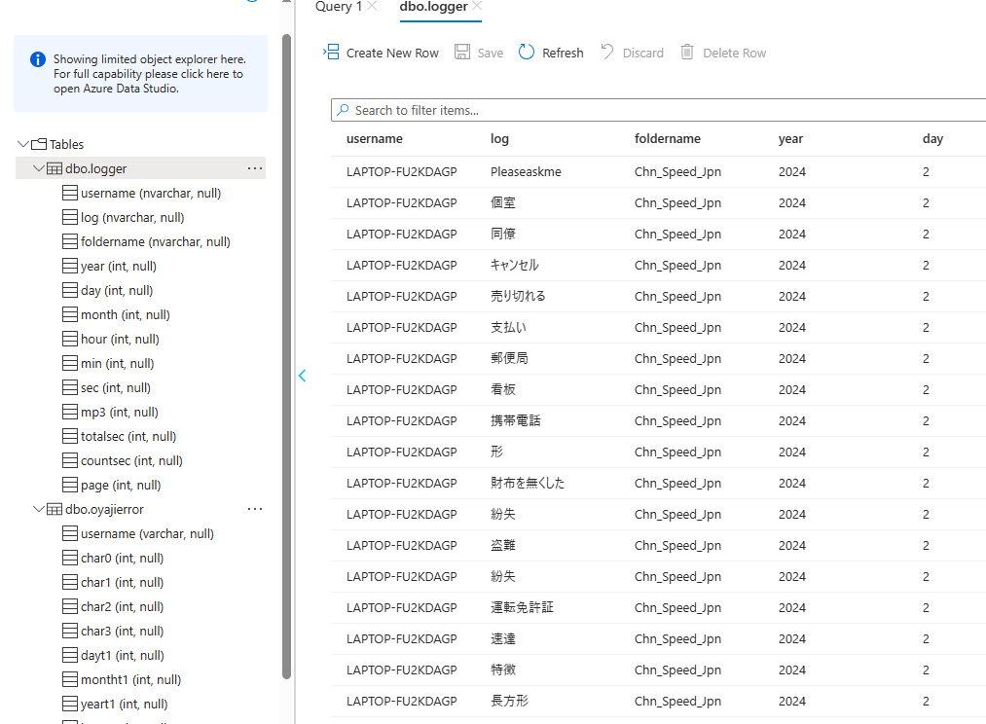Screen dimensions: 986x724
Task: Close the Query 1 tab
Action: [x=372, y=7]
